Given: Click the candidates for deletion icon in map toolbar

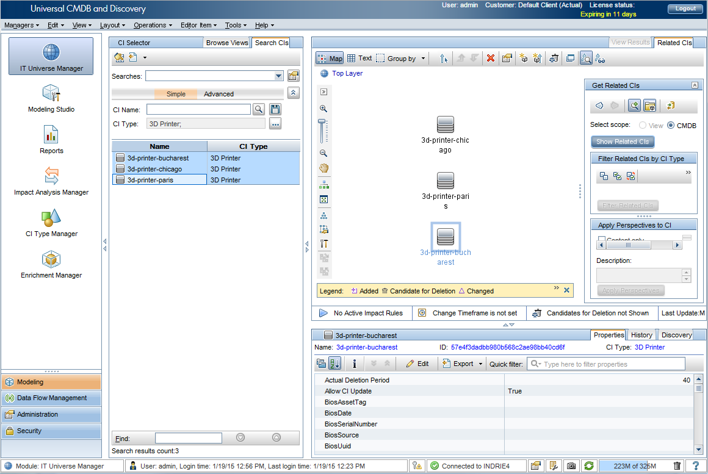Looking at the screenshot, I should click(x=554, y=58).
